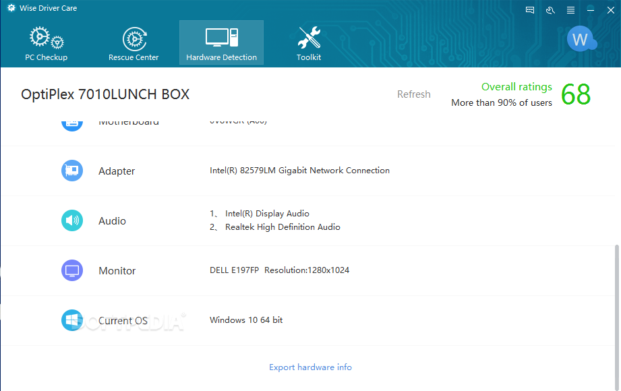Viewport: 621px width, 391px height.
Task: Minimize the Wise Driver Care window
Action: [591, 10]
